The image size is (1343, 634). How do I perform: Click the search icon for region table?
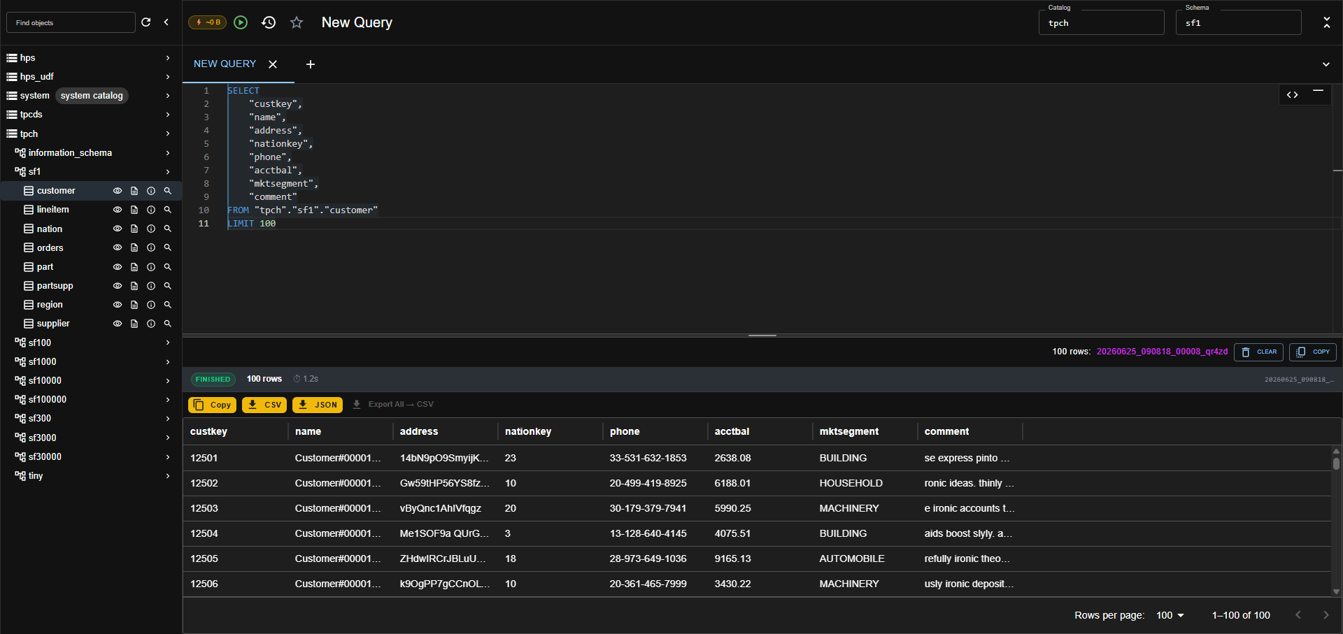click(x=168, y=305)
